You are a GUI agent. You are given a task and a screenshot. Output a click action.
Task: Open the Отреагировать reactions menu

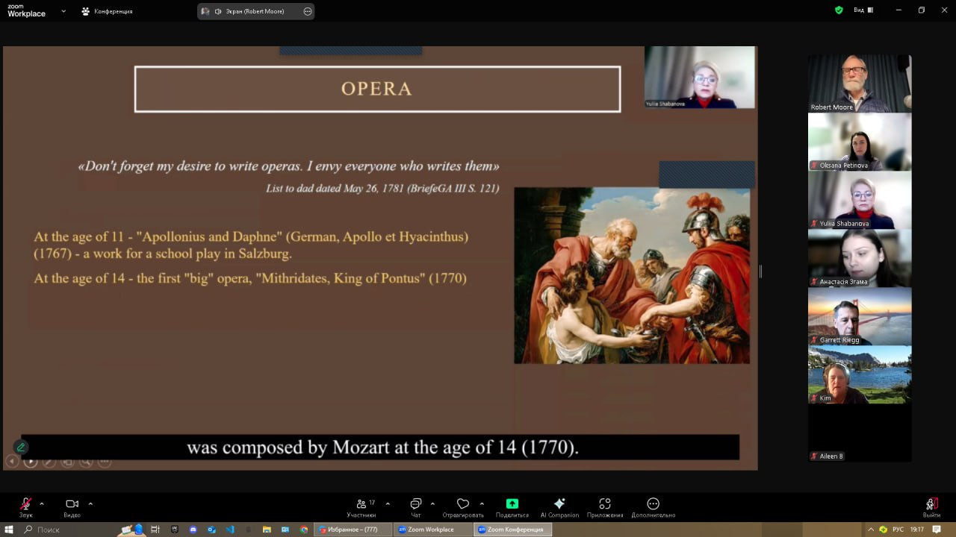463,507
